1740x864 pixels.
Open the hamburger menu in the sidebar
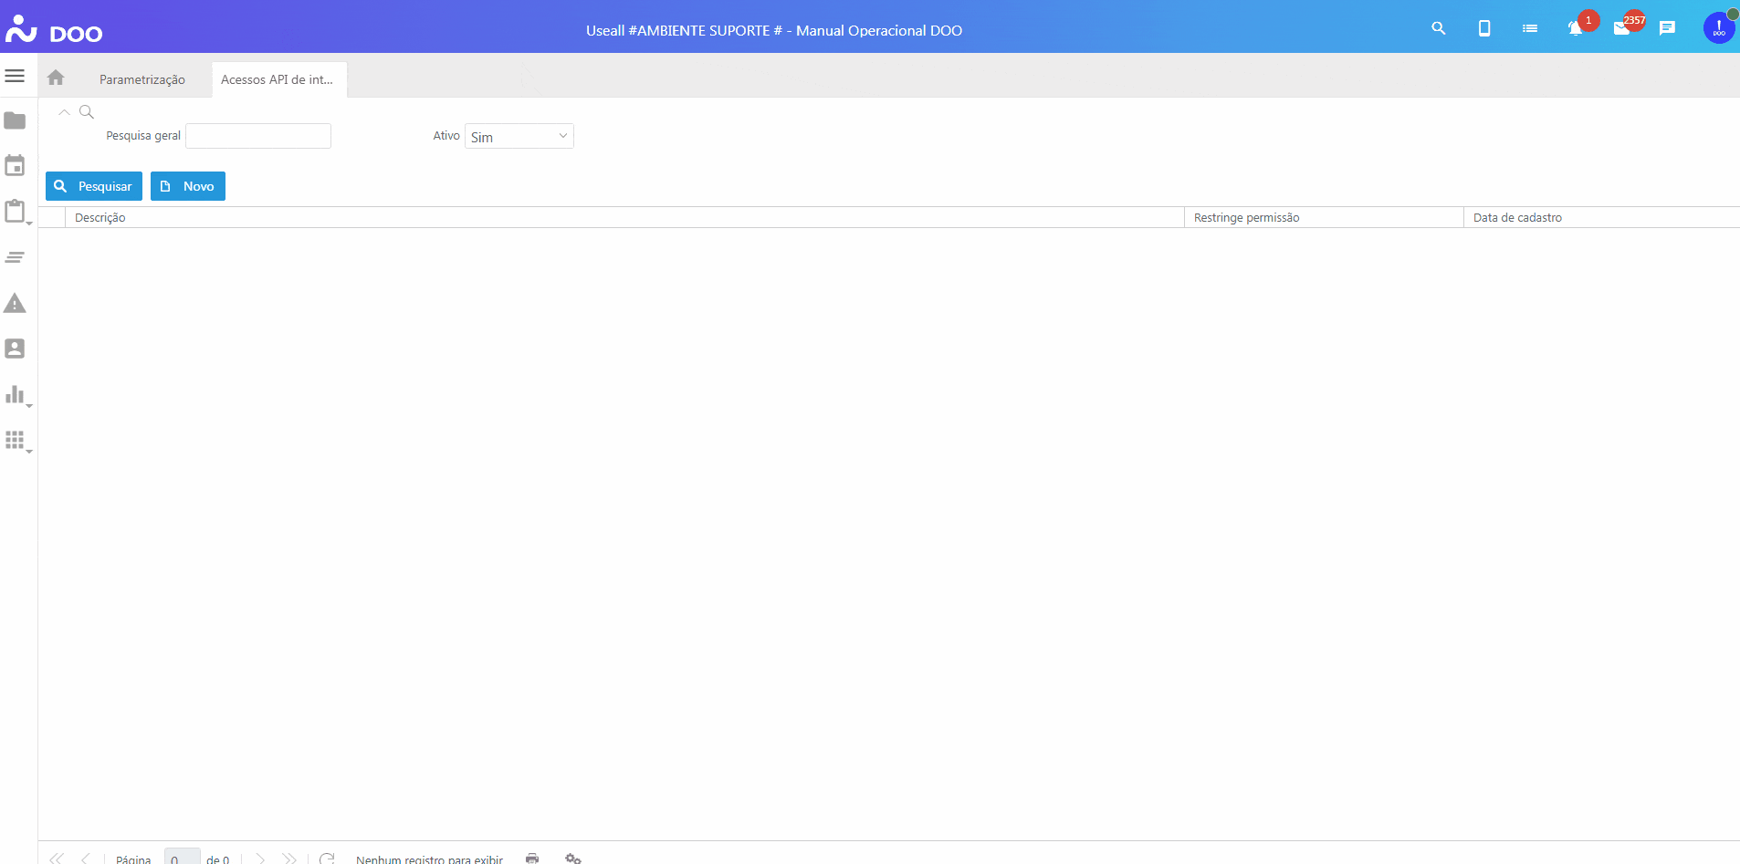coord(15,76)
